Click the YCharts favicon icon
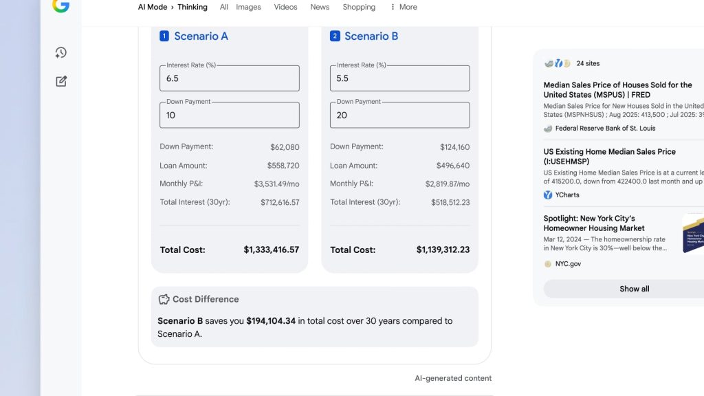Screen dimensions: 704x396 [548, 195]
